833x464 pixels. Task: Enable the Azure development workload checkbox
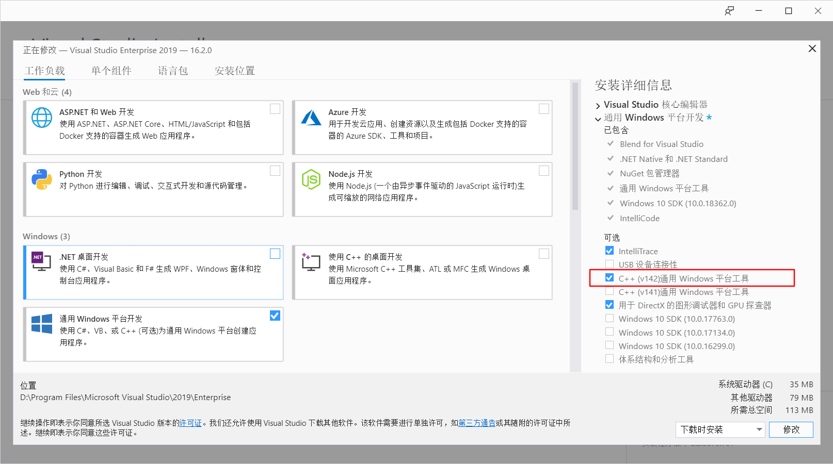pyautogui.click(x=544, y=109)
